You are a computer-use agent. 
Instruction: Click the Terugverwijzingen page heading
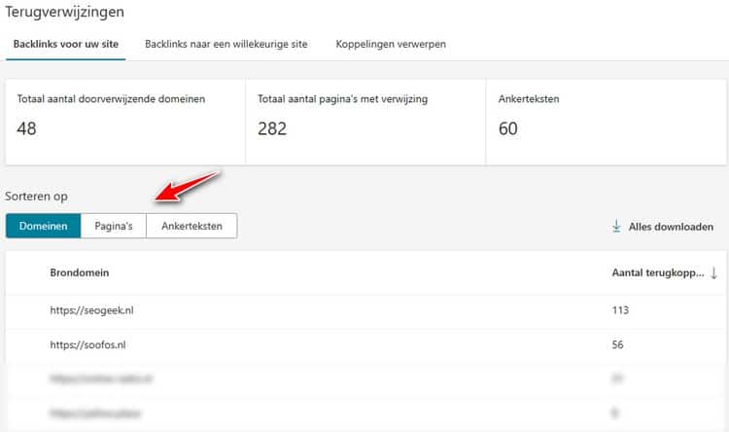(64, 12)
